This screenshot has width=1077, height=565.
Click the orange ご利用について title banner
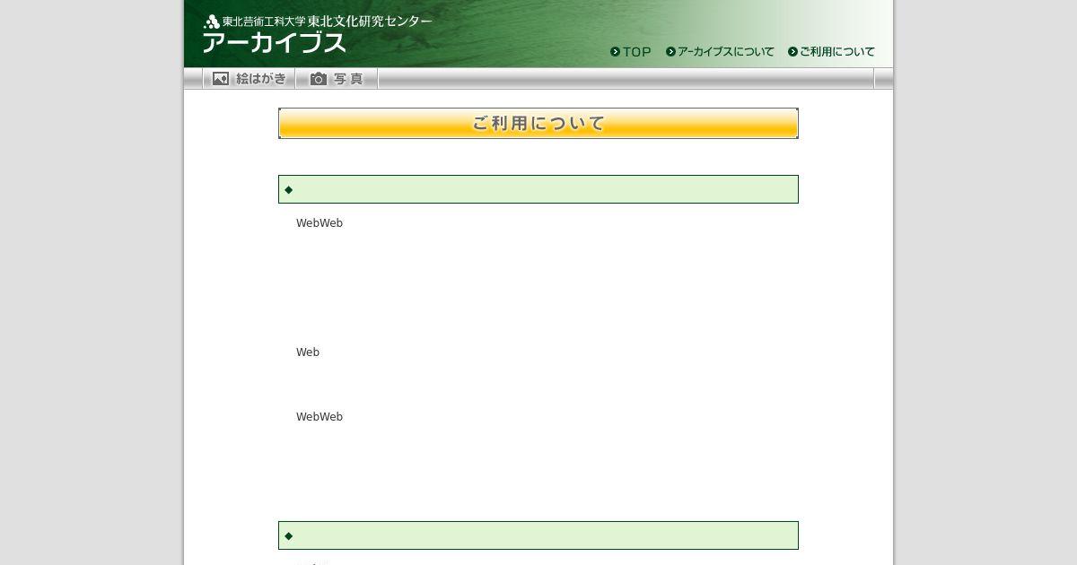(x=538, y=124)
